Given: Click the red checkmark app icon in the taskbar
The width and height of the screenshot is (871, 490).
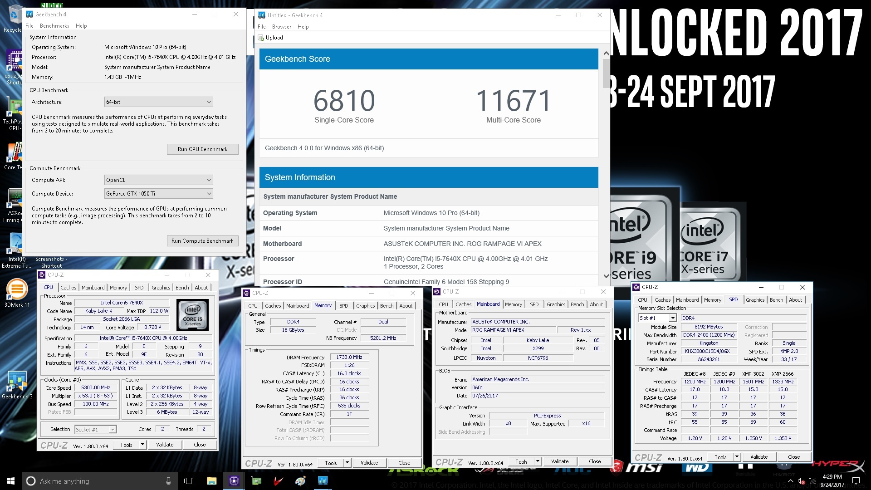Looking at the screenshot, I should [x=278, y=481].
